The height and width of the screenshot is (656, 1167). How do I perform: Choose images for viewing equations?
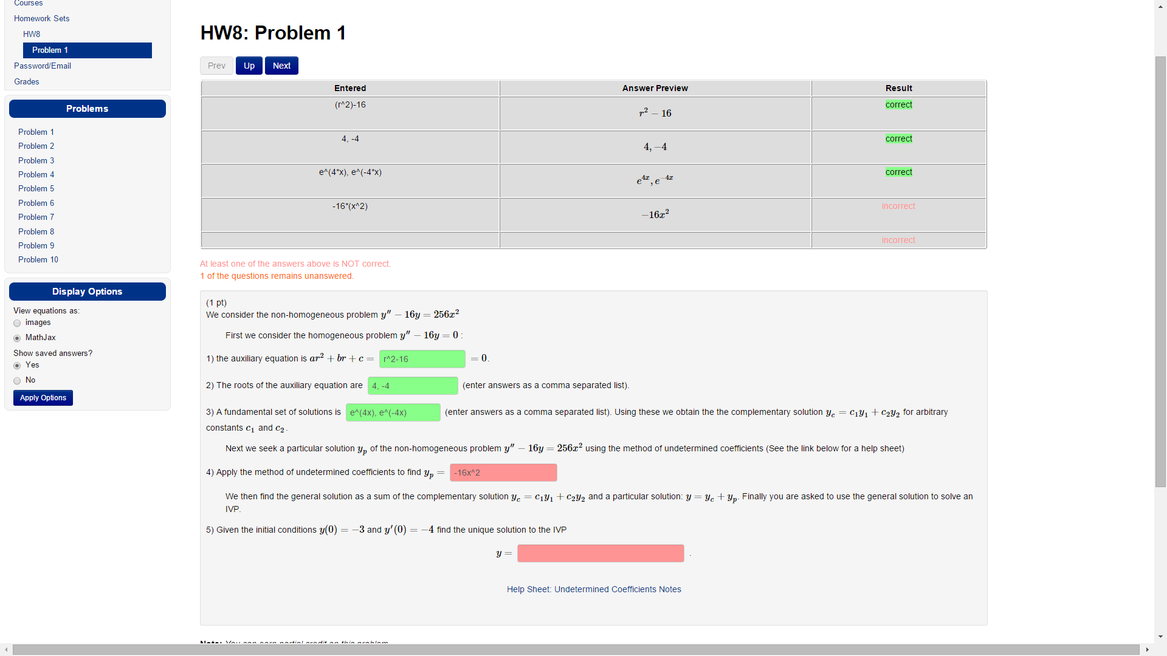pyautogui.click(x=17, y=323)
